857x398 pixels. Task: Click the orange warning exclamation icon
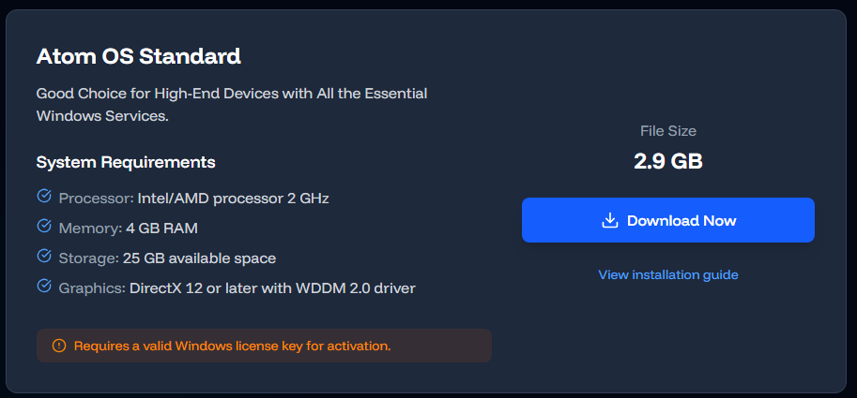coord(58,346)
